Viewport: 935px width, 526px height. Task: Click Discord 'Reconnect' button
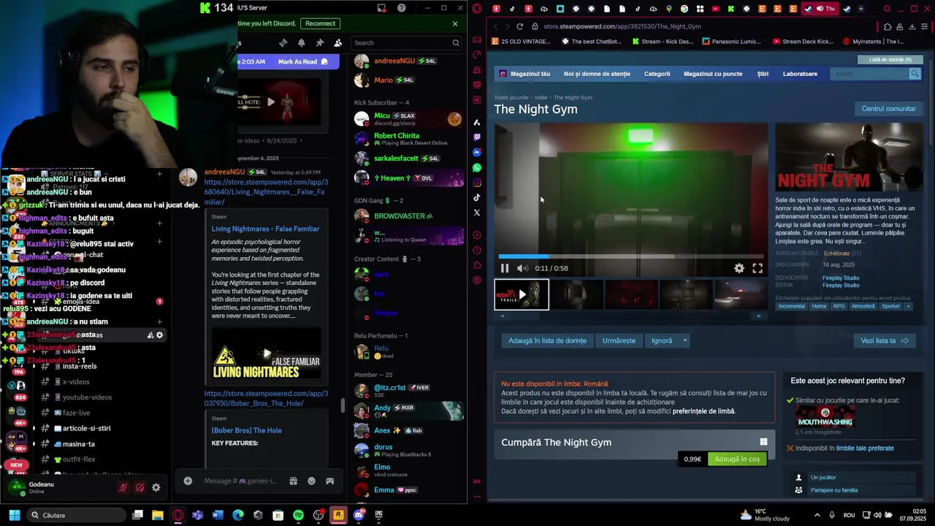tap(320, 23)
